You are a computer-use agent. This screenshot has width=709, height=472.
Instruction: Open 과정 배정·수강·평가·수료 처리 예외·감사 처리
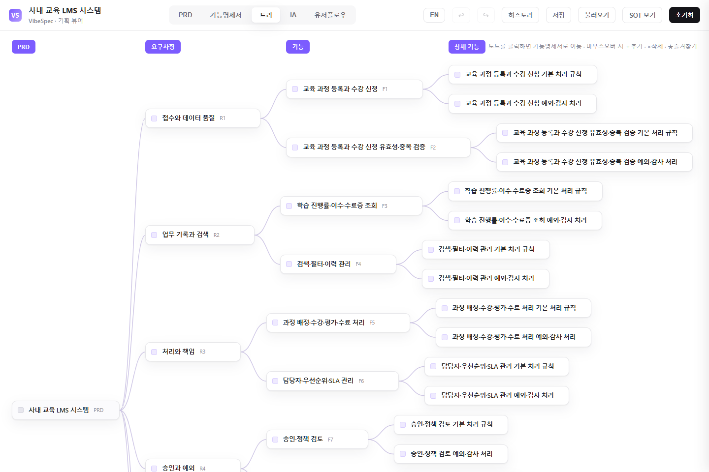[514, 337]
